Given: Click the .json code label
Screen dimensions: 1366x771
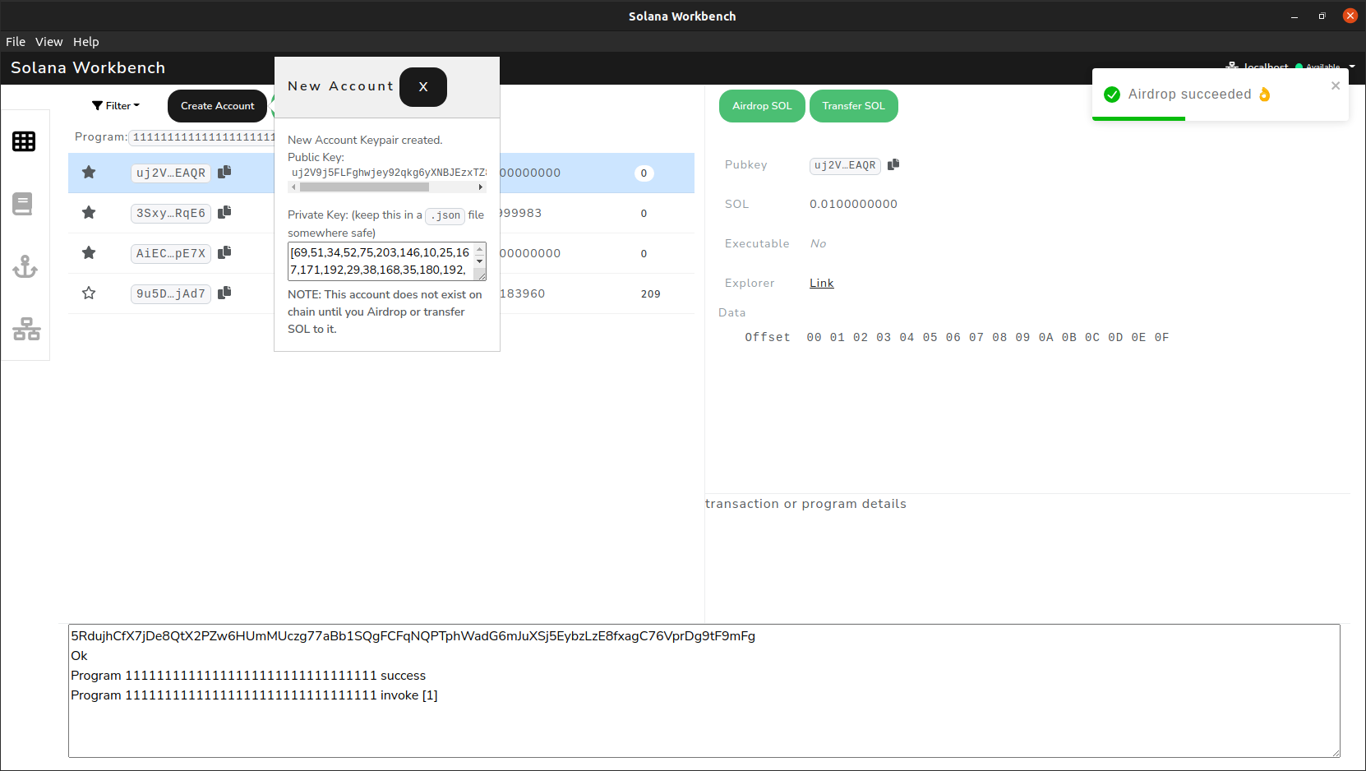Looking at the screenshot, I should point(445,215).
